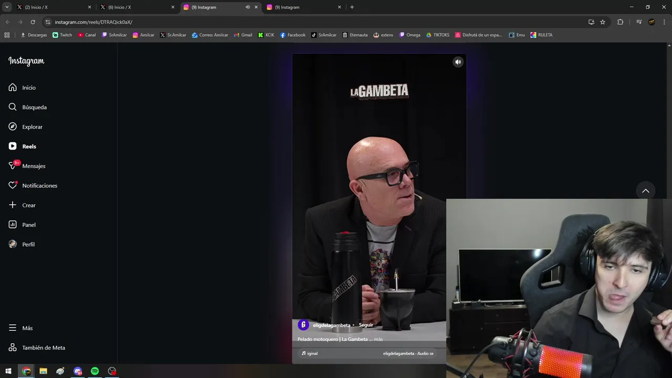
Task: Open the Descargas bookmark
Action: pyautogui.click(x=34, y=35)
